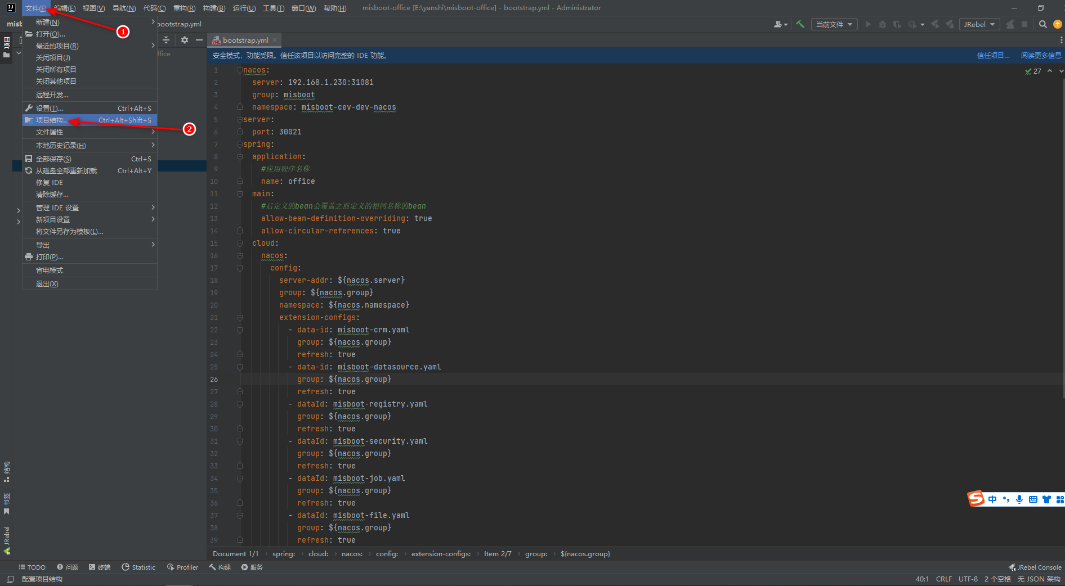Click the UTF-8 encoding status indicator

[x=968, y=579]
